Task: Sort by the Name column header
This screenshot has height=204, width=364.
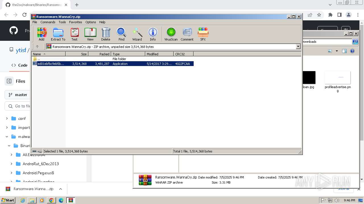Action: click(x=48, y=54)
